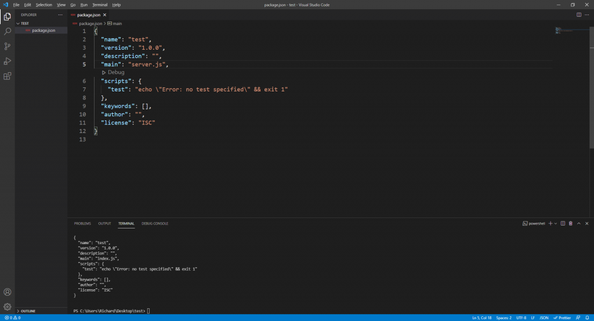Switch to the OUTPUT panel tab
Screen dimensions: 594x321
(x=104, y=224)
